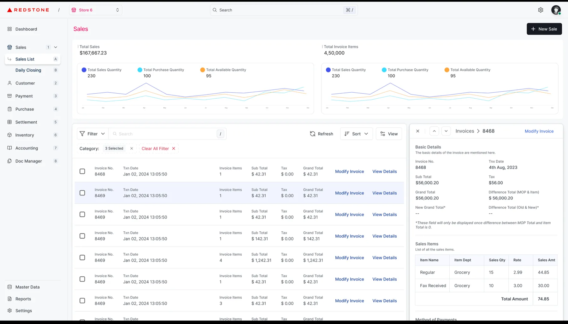Viewport: 568px width, 324px height.
Task: Click the View sliders icon
Action: pos(383,134)
